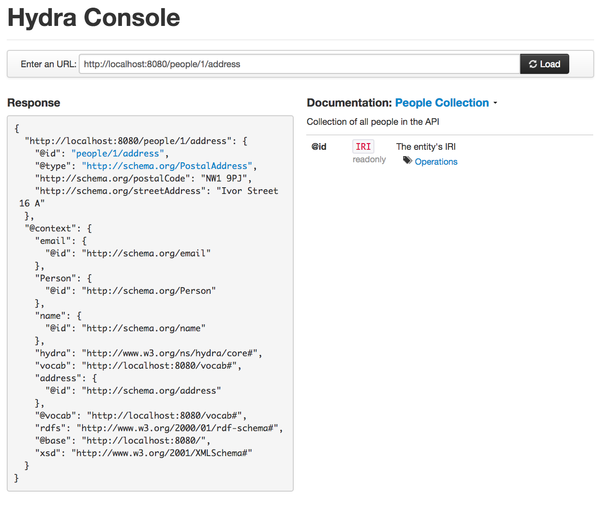Click the Response section heading

tap(34, 103)
